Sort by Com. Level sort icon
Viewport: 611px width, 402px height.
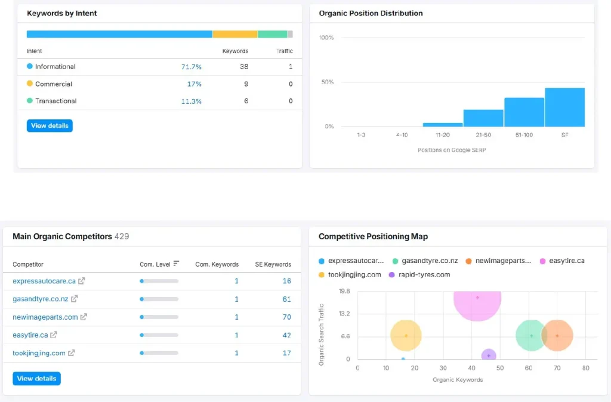176,264
